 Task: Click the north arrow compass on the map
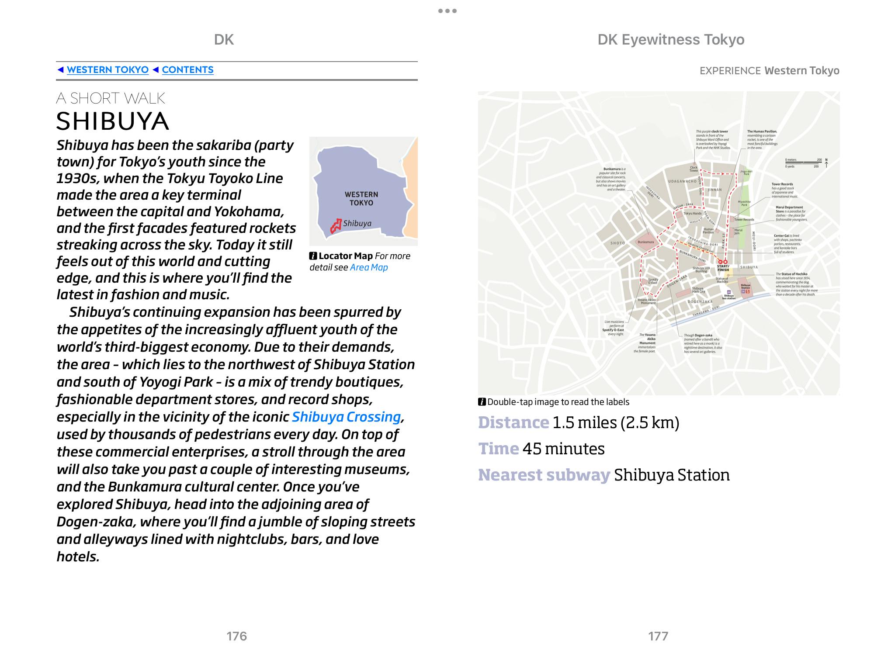(826, 163)
